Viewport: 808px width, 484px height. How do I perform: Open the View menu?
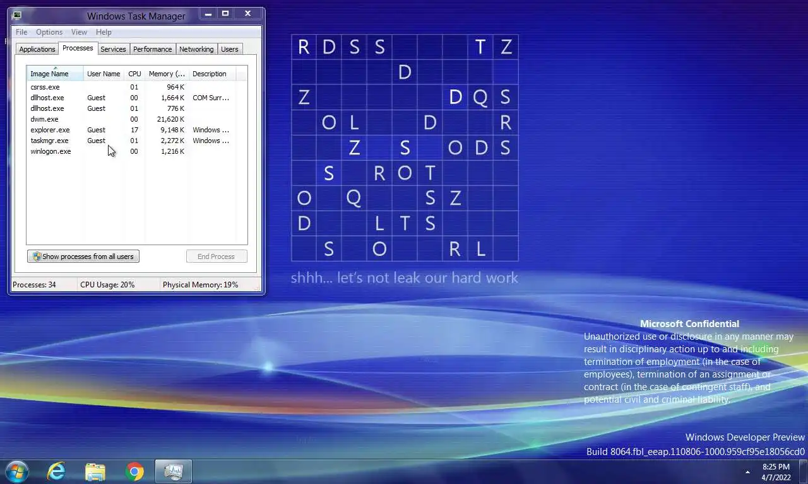[x=79, y=32]
